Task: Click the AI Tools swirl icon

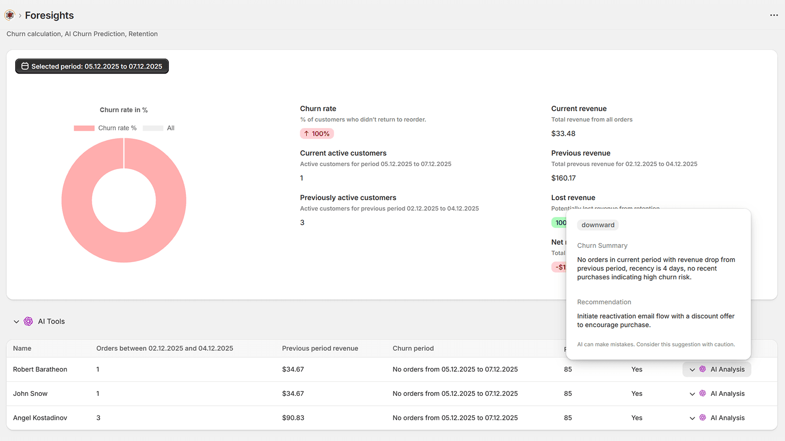Action: click(28, 321)
